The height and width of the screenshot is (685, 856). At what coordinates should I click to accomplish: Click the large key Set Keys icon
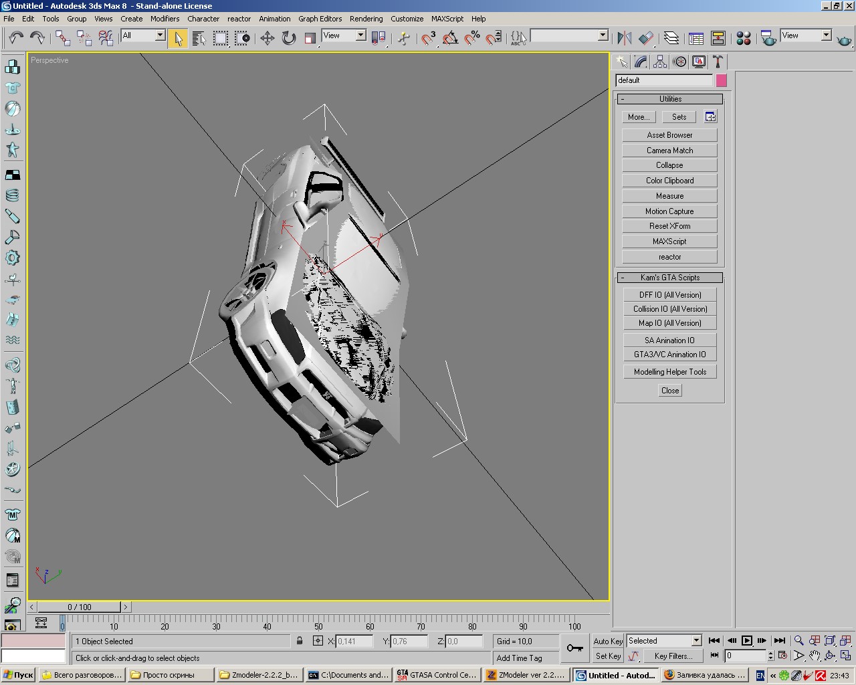coord(574,648)
